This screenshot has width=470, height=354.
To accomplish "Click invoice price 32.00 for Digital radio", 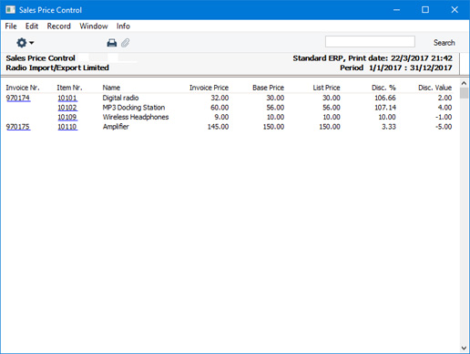I will click(x=220, y=98).
